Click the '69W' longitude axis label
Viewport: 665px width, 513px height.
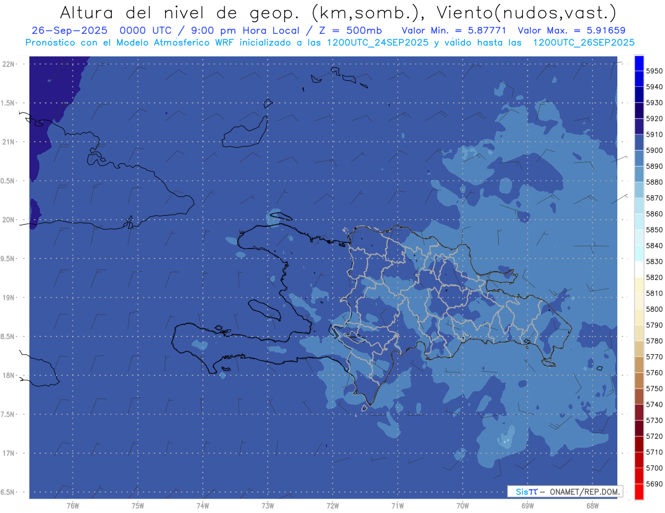coord(528,505)
